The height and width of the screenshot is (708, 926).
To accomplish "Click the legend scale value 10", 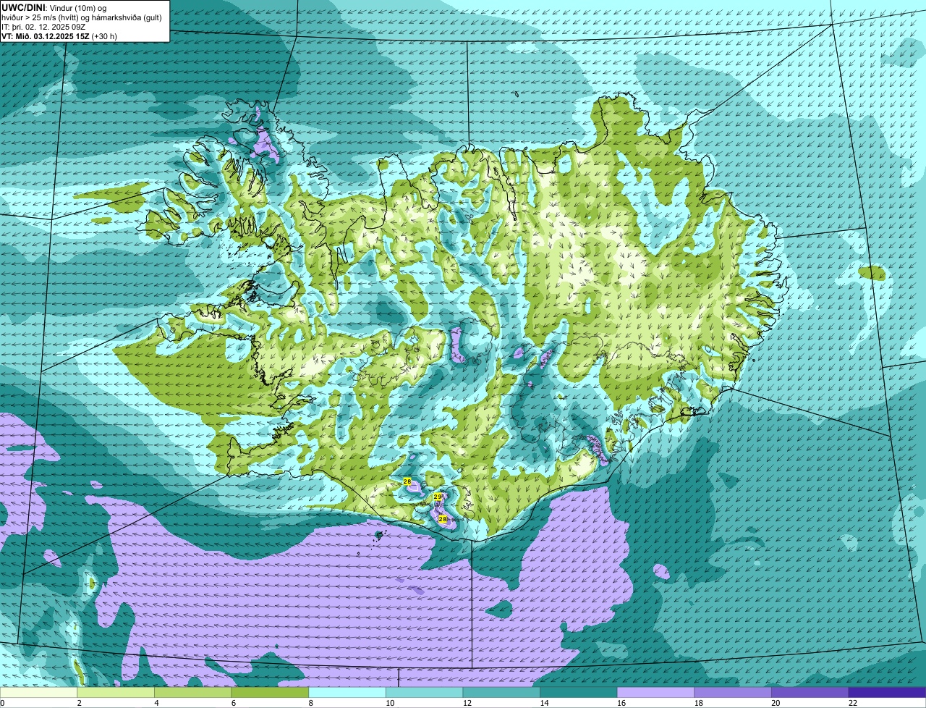I will point(389,703).
